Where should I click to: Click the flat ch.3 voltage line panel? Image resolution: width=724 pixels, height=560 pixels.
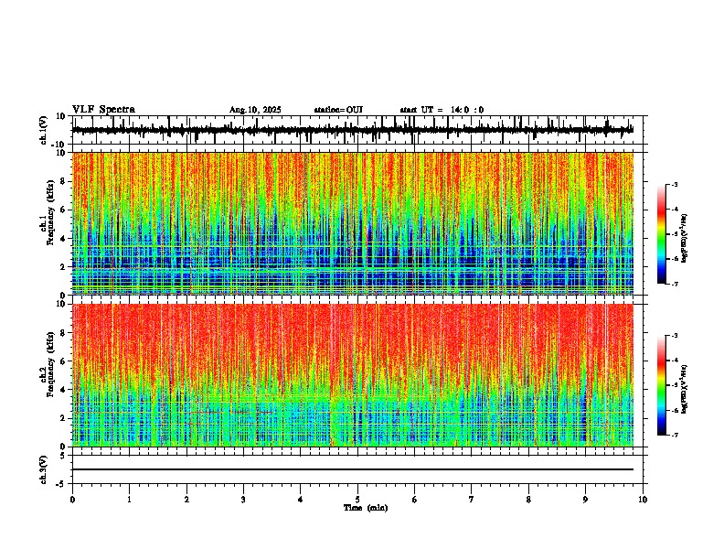coord(357,469)
